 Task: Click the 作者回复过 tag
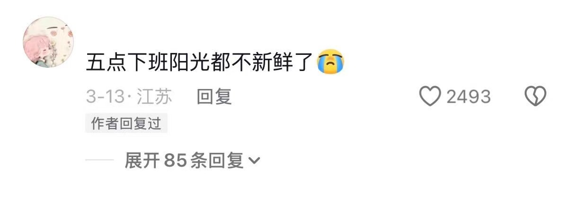(126, 124)
